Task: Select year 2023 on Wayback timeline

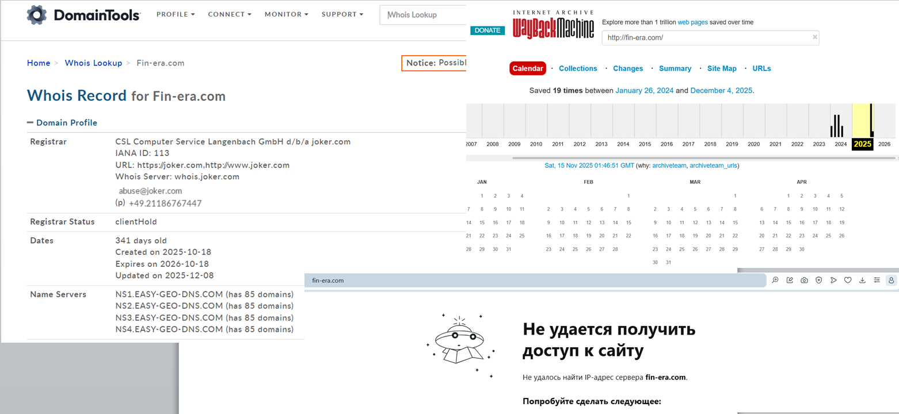Action: pyautogui.click(x=819, y=144)
